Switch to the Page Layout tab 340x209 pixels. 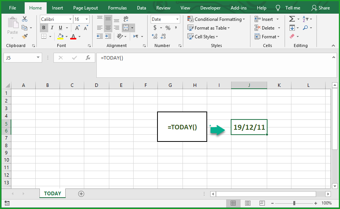pos(85,8)
